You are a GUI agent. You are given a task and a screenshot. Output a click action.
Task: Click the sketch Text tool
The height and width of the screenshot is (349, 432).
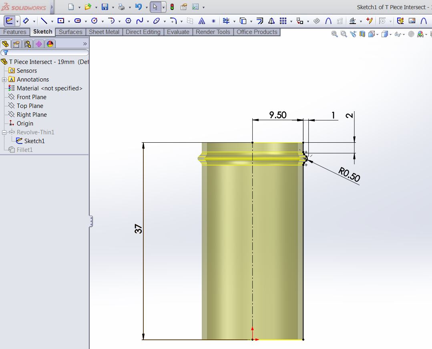coord(202,21)
